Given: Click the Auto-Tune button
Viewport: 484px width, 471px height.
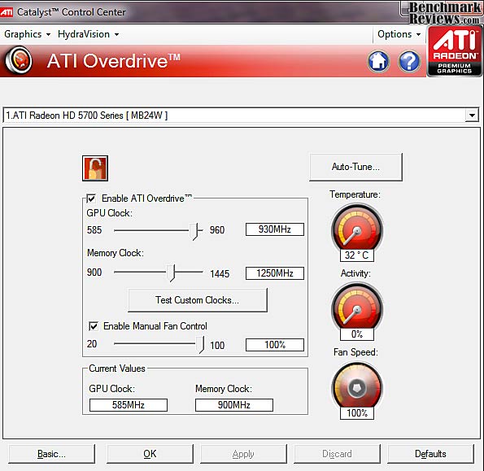Looking at the screenshot, I should click(x=355, y=167).
